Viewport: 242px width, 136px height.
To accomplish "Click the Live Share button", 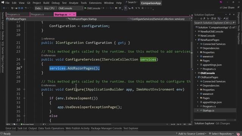I will (227, 8).
